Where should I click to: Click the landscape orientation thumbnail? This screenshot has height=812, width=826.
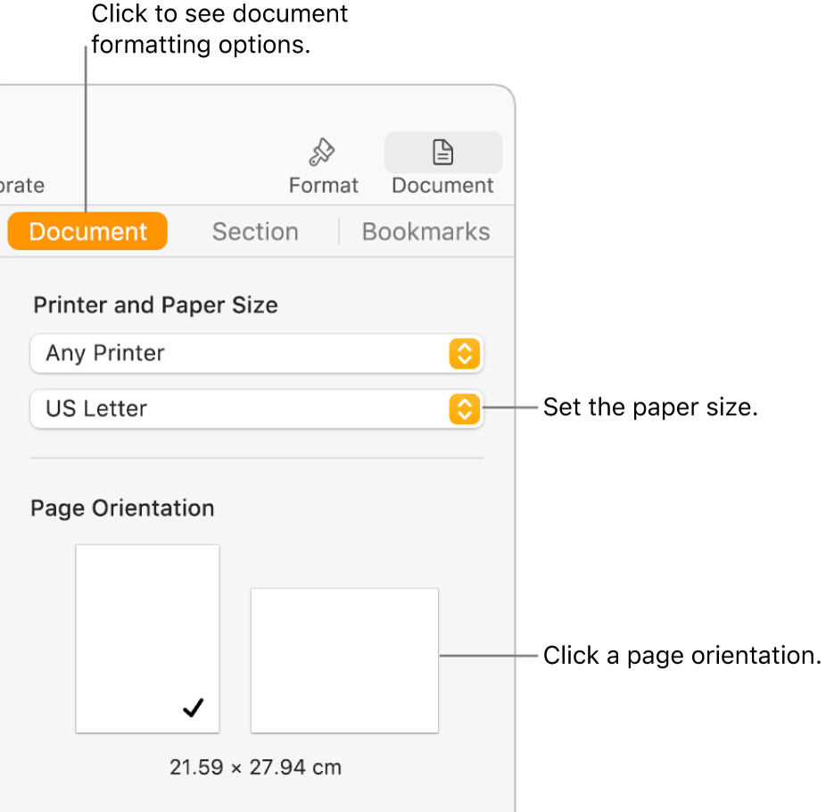coord(344,660)
